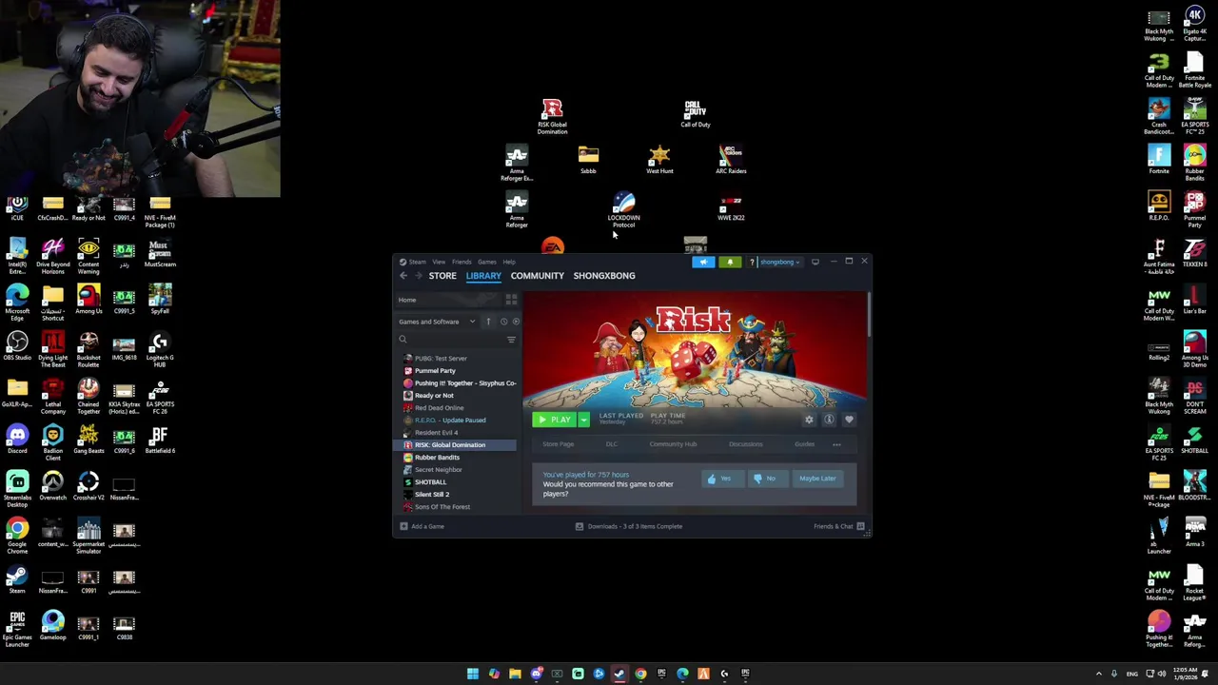
Task: Open Steam notifications bell button
Action: [x=730, y=262]
